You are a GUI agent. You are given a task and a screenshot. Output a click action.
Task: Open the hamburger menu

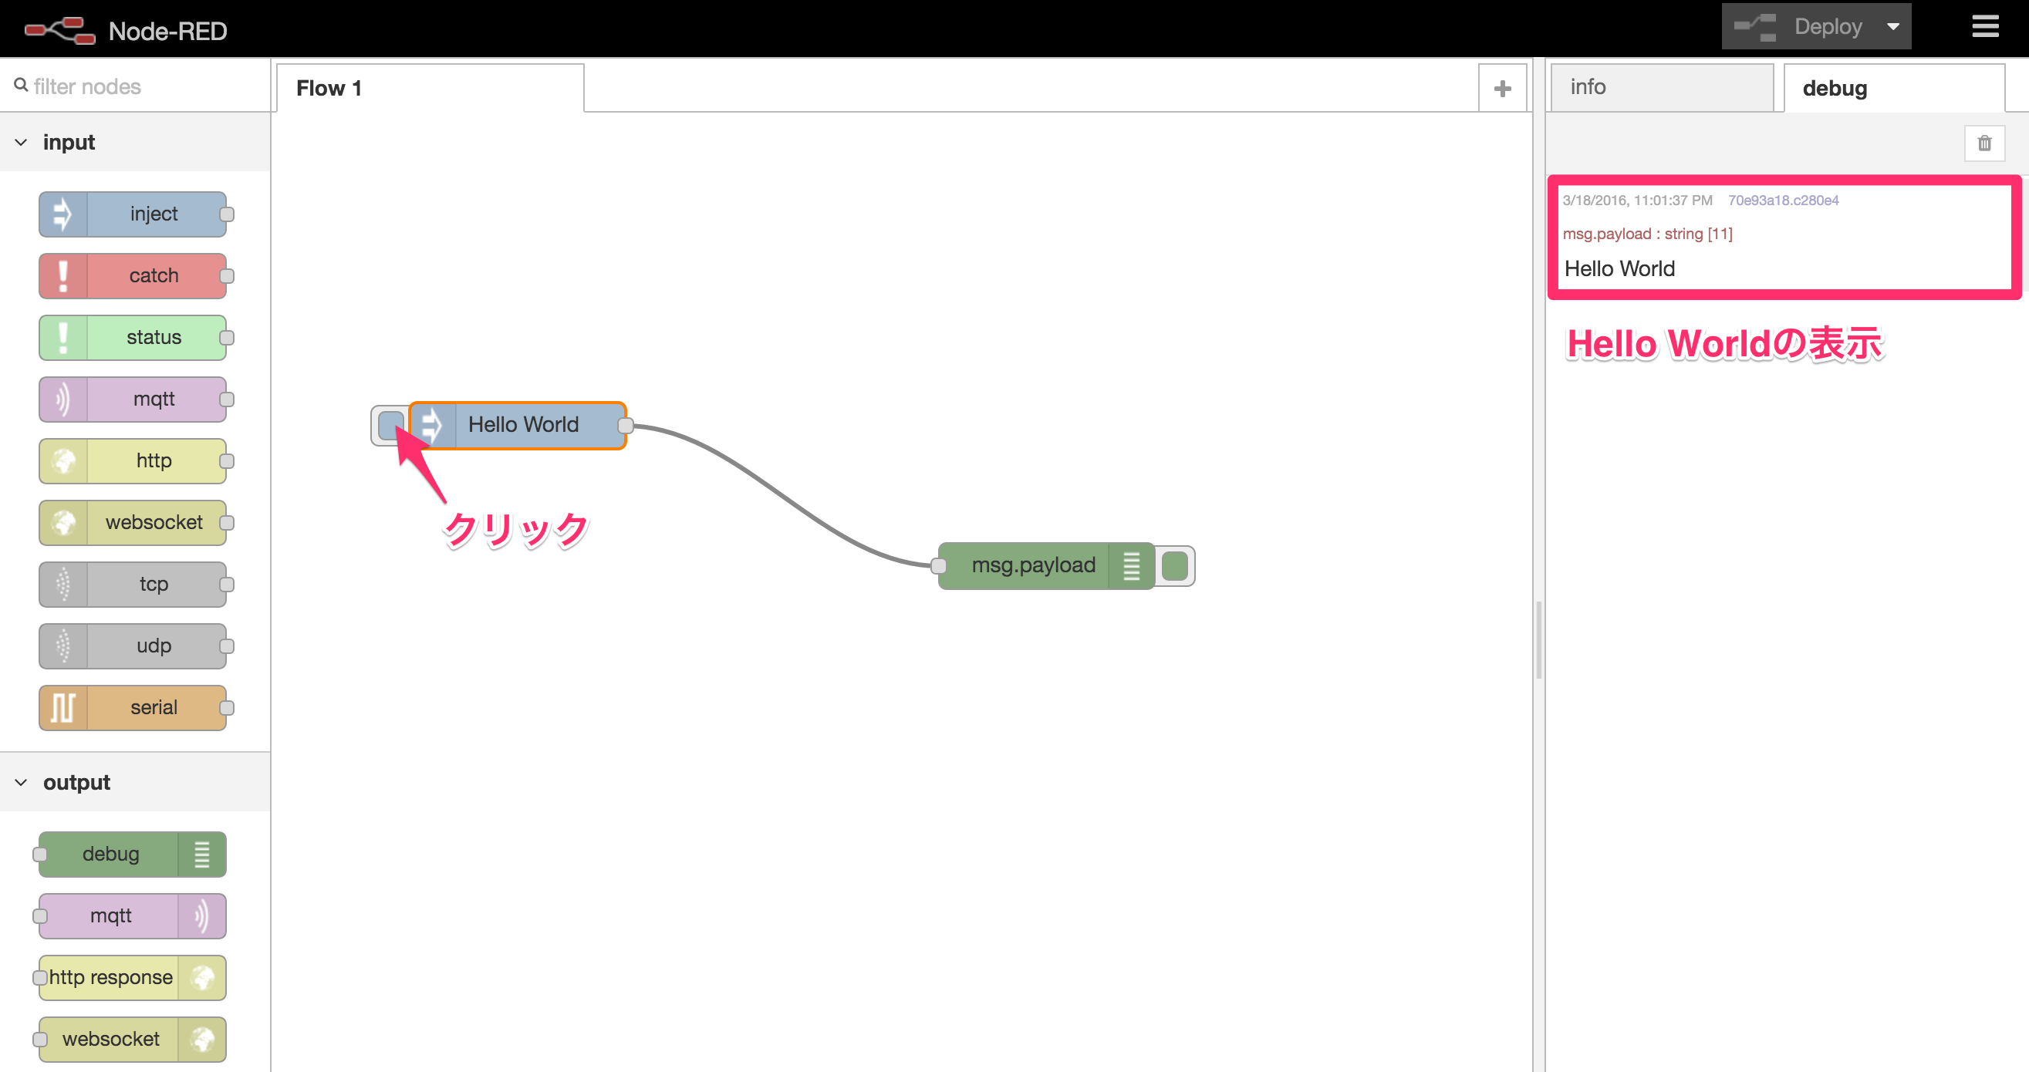pyautogui.click(x=1986, y=26)
